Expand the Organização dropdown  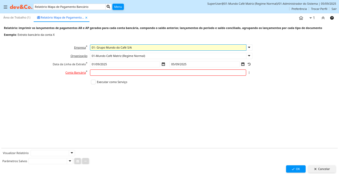[249, 56]
